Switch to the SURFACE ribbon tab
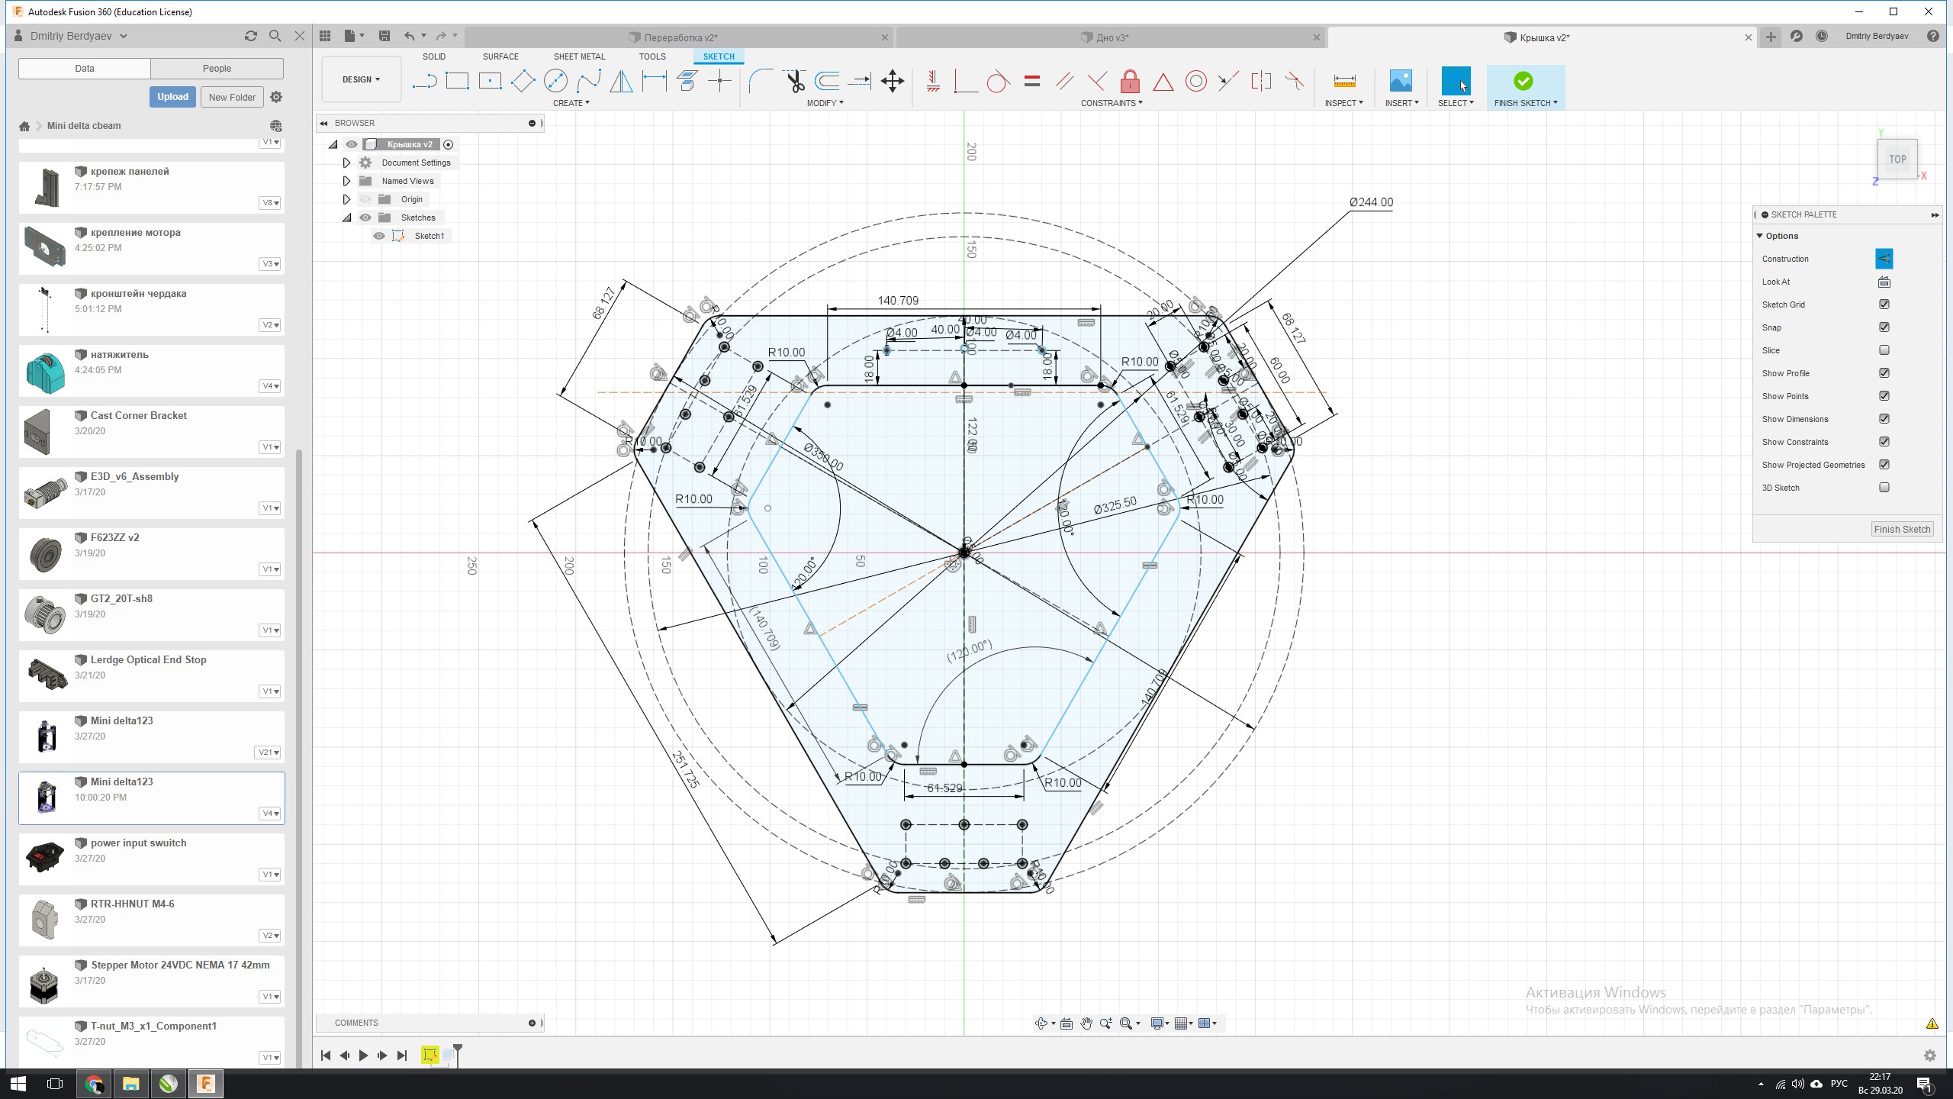1953x1099 pixels. [x=500, y=56]
